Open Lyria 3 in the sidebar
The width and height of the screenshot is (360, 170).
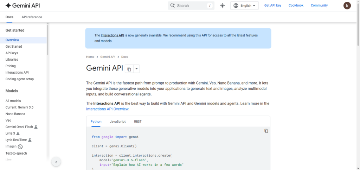tap(10, 134)
